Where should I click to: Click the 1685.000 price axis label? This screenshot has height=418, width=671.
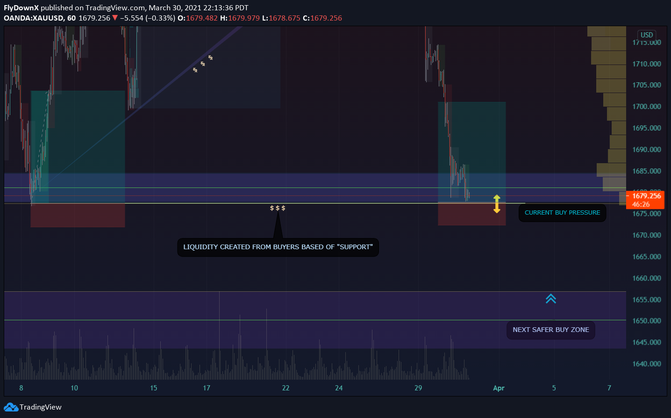pos(647,171)
